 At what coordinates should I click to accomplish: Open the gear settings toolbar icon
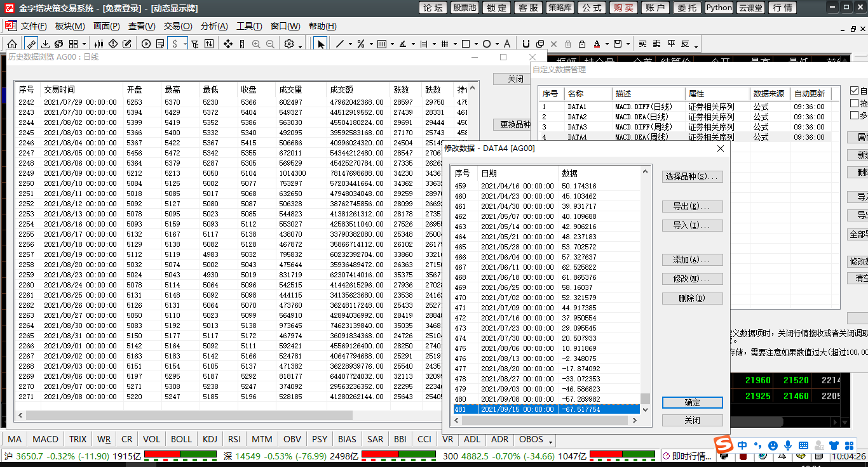(x=289, y=44)
